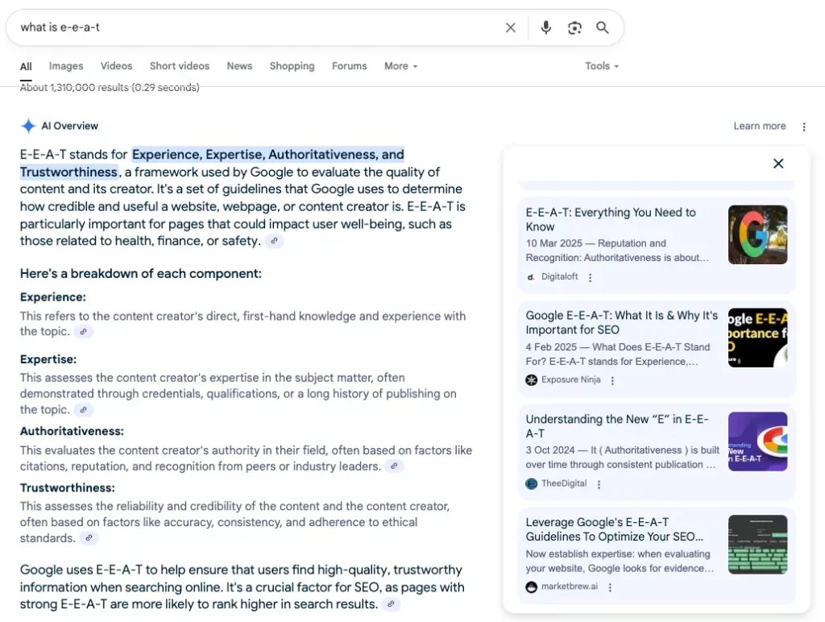Image resolution: width=825 pixels, height=622 pixels.
Task: Click 'About 1,310,000 results' text
Action: [x=73, y=87]
